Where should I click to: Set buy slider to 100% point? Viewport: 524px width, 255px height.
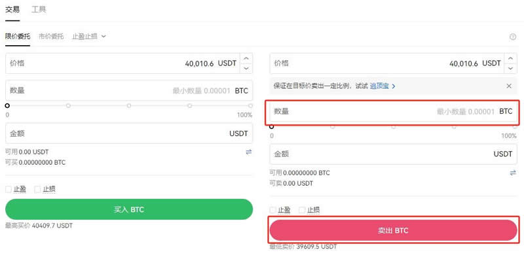click(250, 105)
